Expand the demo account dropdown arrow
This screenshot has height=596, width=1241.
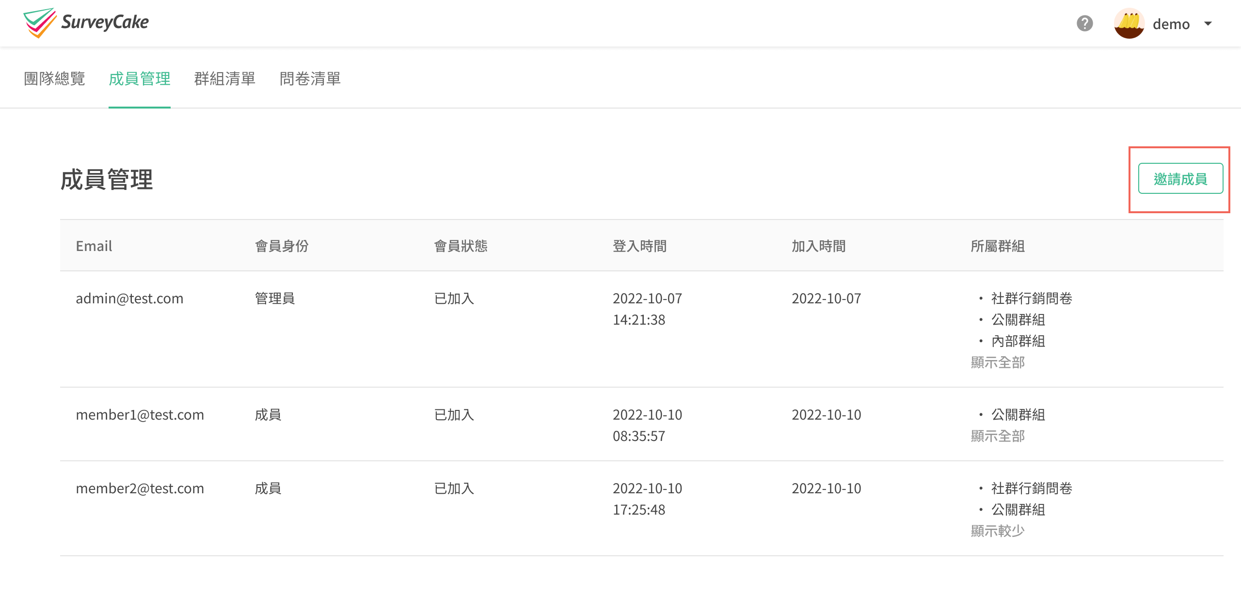click(x=1208, y=23)
